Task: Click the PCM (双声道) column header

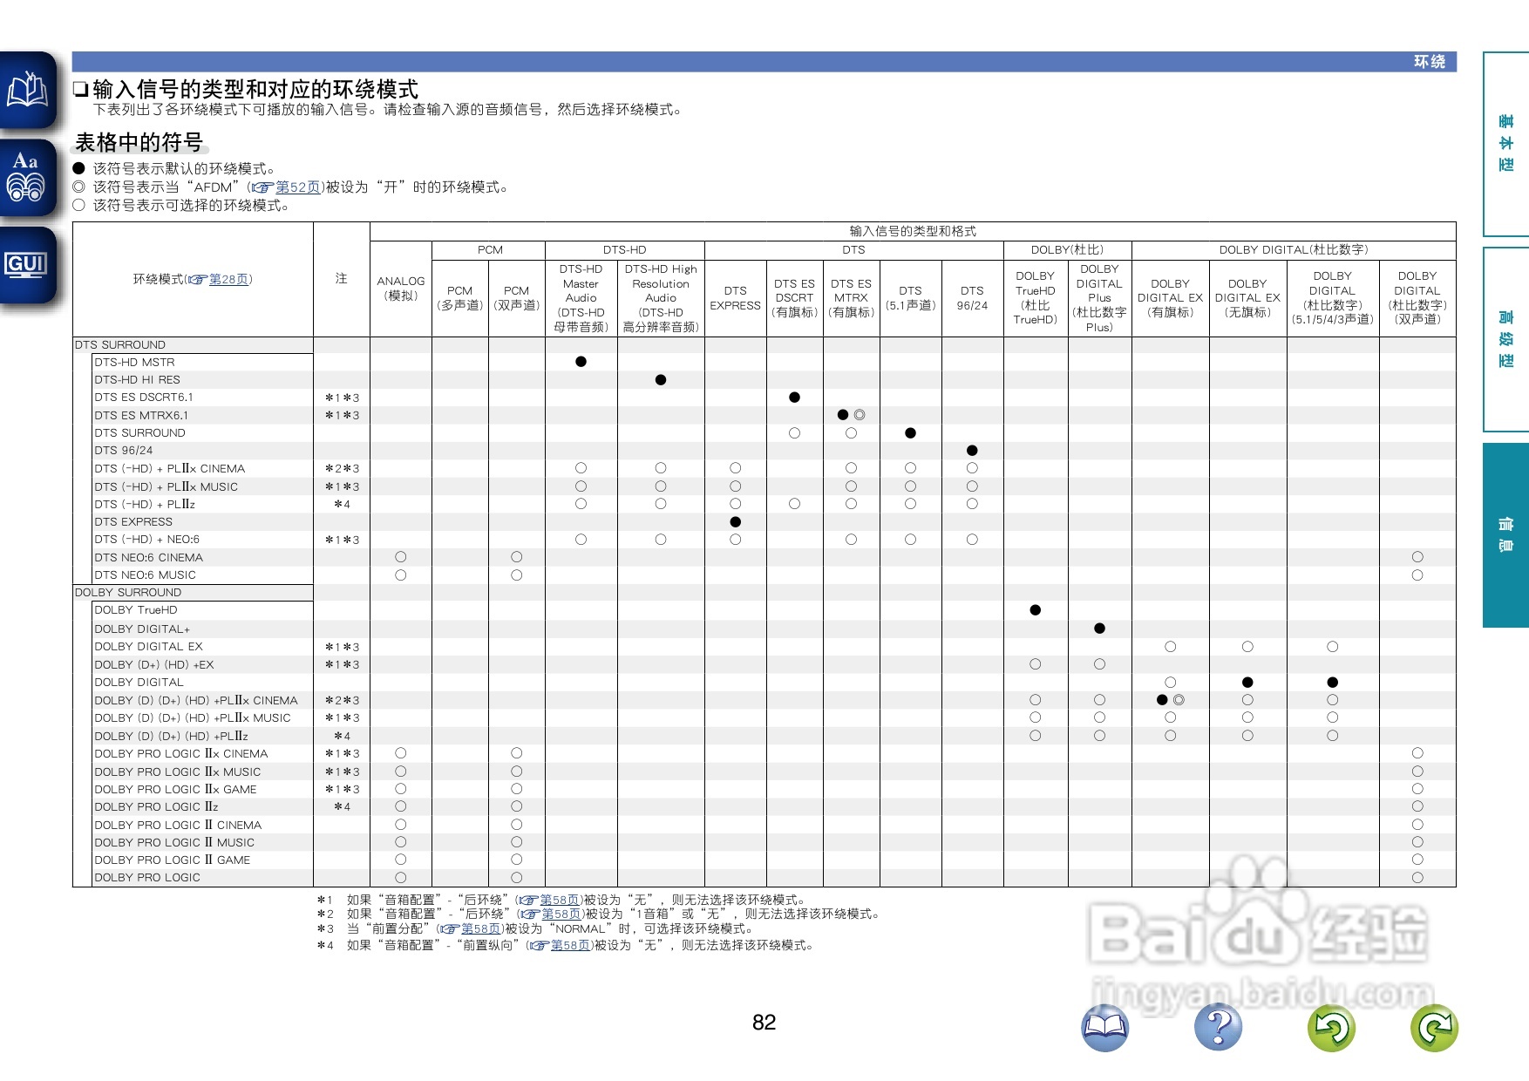Action: pos(517,298)
